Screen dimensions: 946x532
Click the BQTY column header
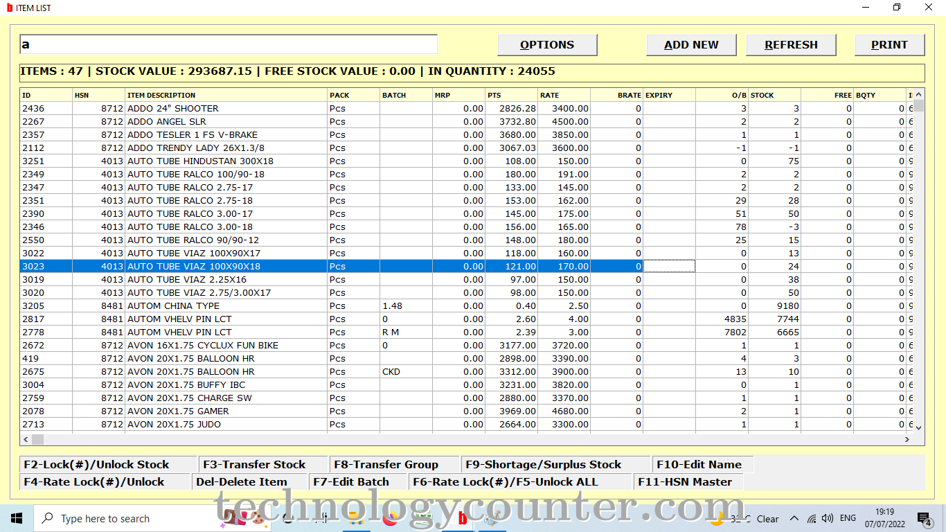point(880,95)
